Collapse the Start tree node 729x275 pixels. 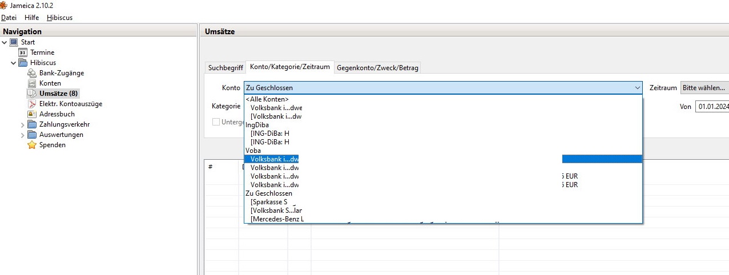(5, 42)
